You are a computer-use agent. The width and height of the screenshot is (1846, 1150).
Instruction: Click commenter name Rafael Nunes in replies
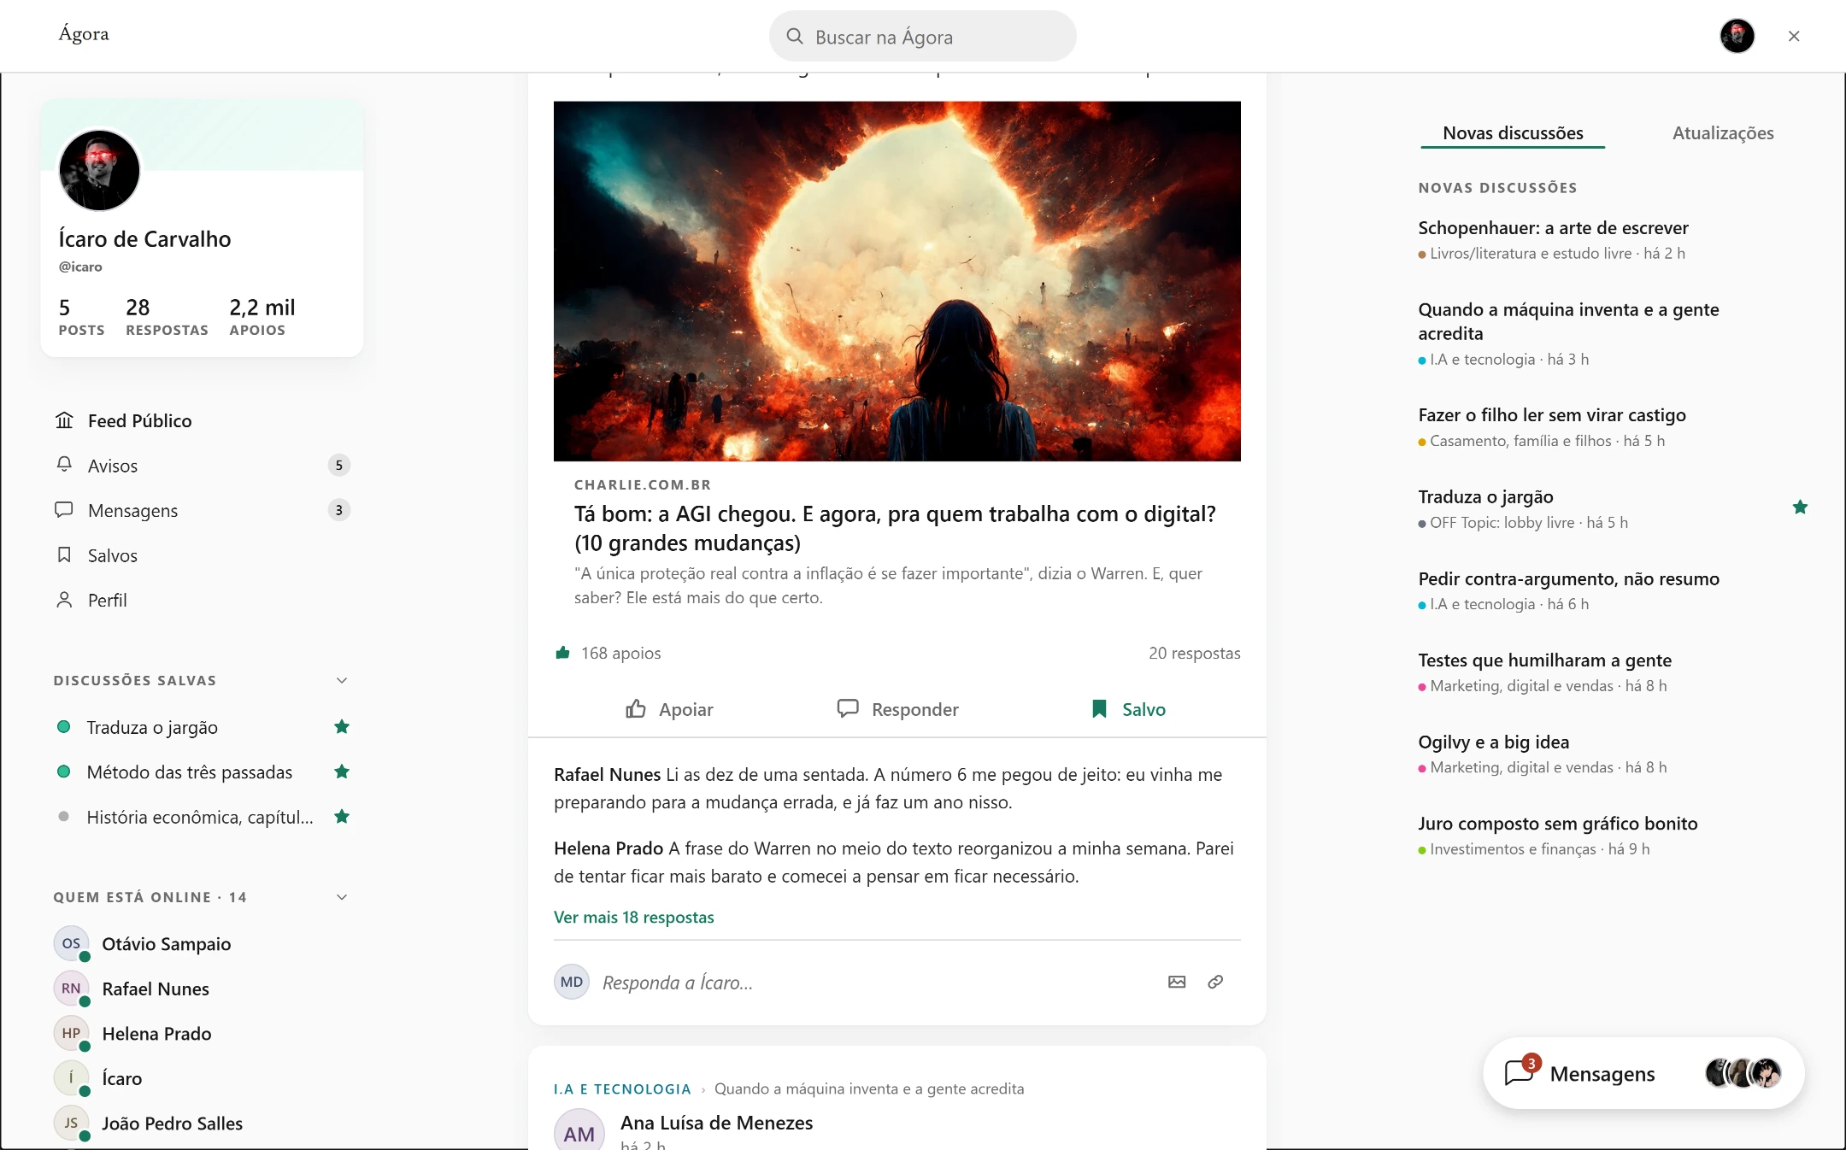click(608, 774)
